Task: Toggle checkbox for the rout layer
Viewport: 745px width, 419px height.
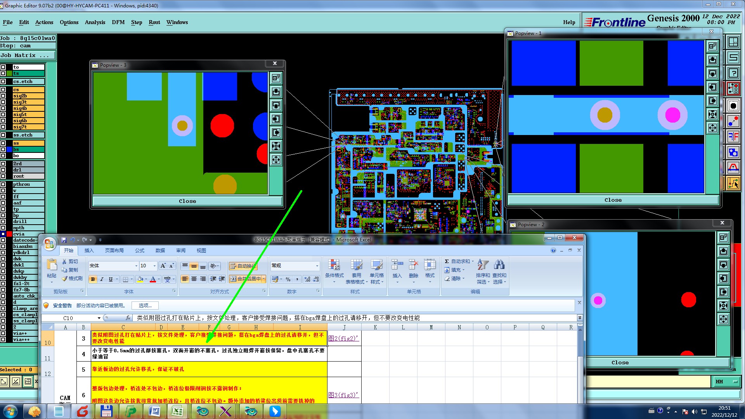Action: pos(3,176)
